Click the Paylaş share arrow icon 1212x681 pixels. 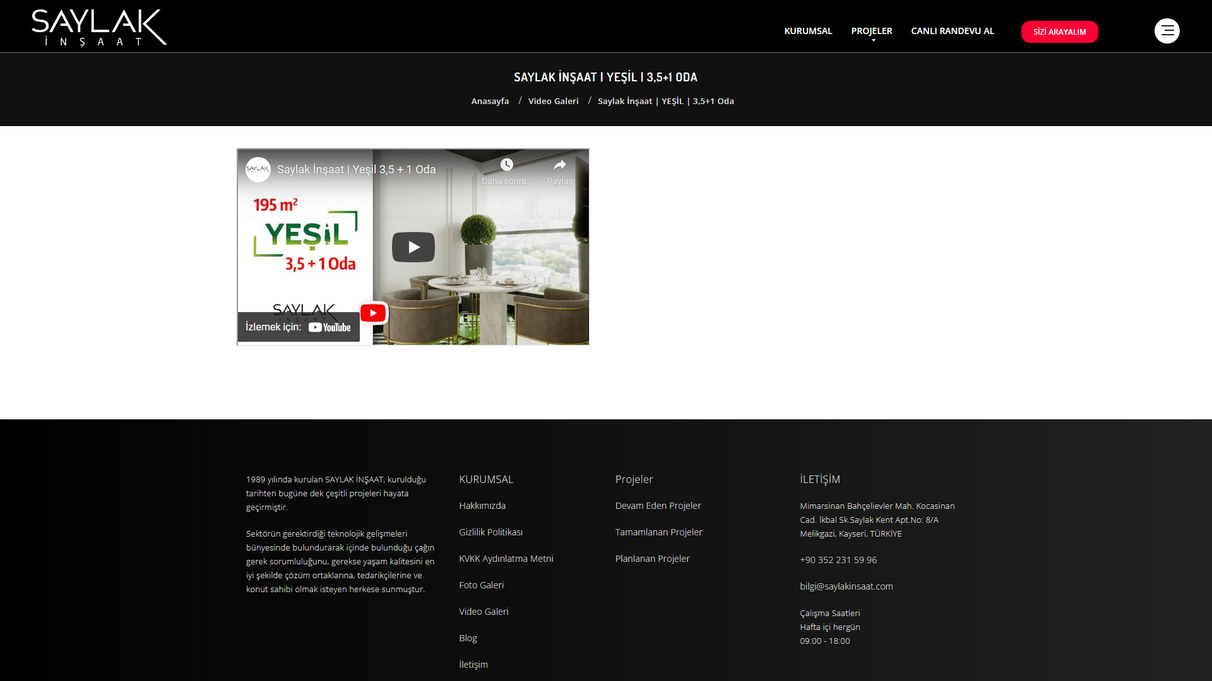[559, 165]
